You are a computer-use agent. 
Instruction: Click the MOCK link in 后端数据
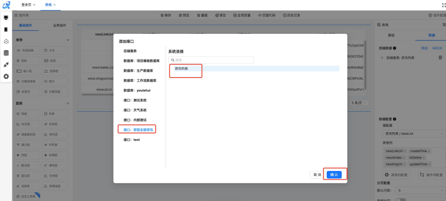437,48
